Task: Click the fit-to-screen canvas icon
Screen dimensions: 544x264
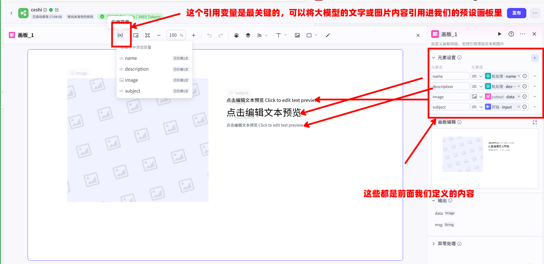Action: (x=148, y=35)
